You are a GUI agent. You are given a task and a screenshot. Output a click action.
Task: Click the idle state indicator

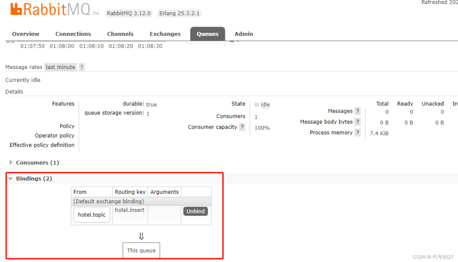pos(262,105)
